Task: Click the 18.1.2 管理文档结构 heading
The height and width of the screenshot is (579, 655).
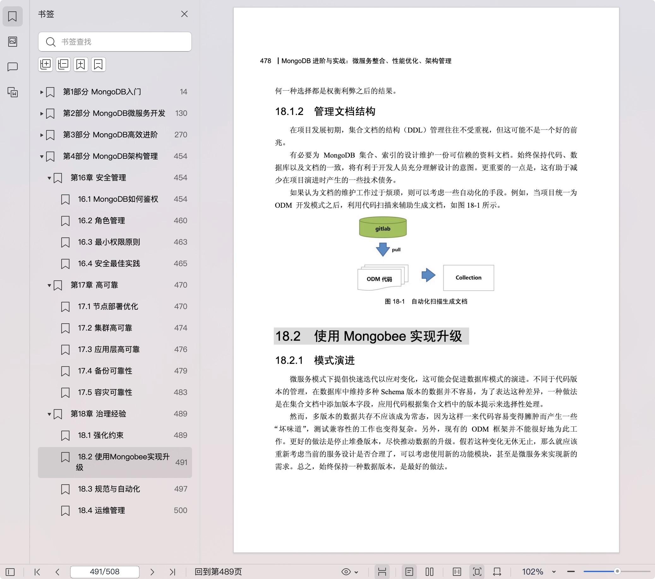Action: (325, 111)
